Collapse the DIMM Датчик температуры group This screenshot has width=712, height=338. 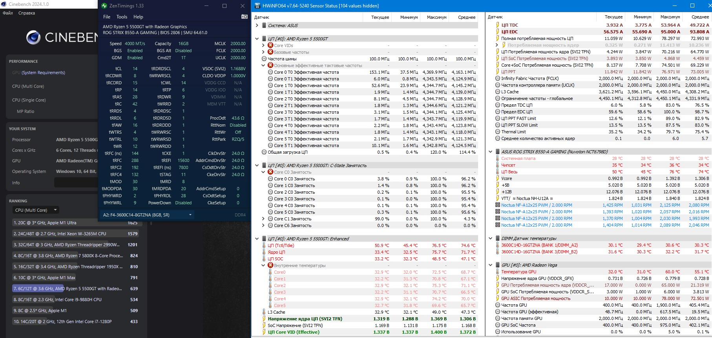[490, 238]
